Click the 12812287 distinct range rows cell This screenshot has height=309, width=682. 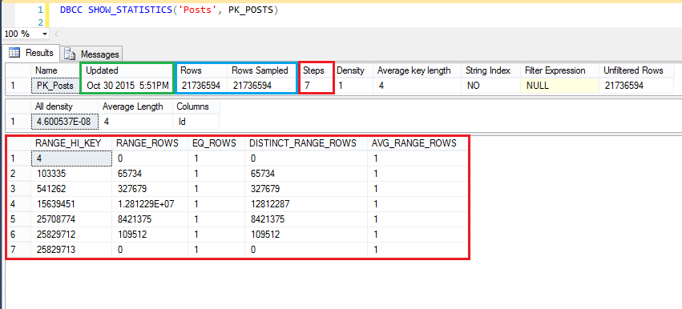tap(306, 204)
